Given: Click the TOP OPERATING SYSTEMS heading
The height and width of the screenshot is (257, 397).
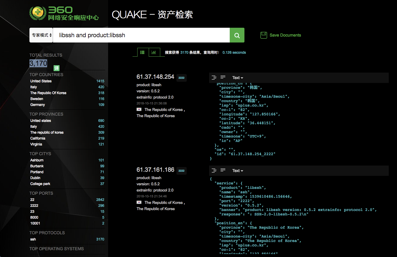Looking at the screenshot, I should click(x=57, y=249).
